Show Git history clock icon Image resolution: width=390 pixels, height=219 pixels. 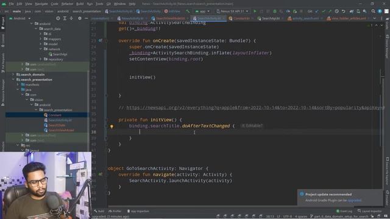(x=336, y=11)
